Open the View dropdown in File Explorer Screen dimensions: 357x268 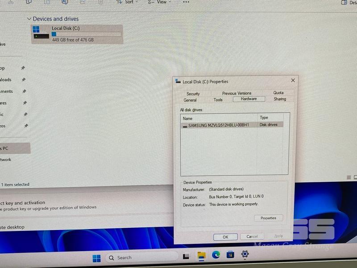(x=159, y=2)
